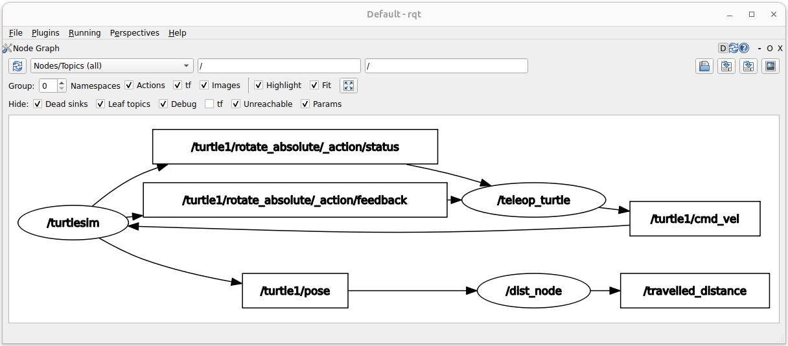The height and width of the screenshot is (346, 788).
Task: Save the graph as an image
Action: pyautogui.click(x=771, y=65)
